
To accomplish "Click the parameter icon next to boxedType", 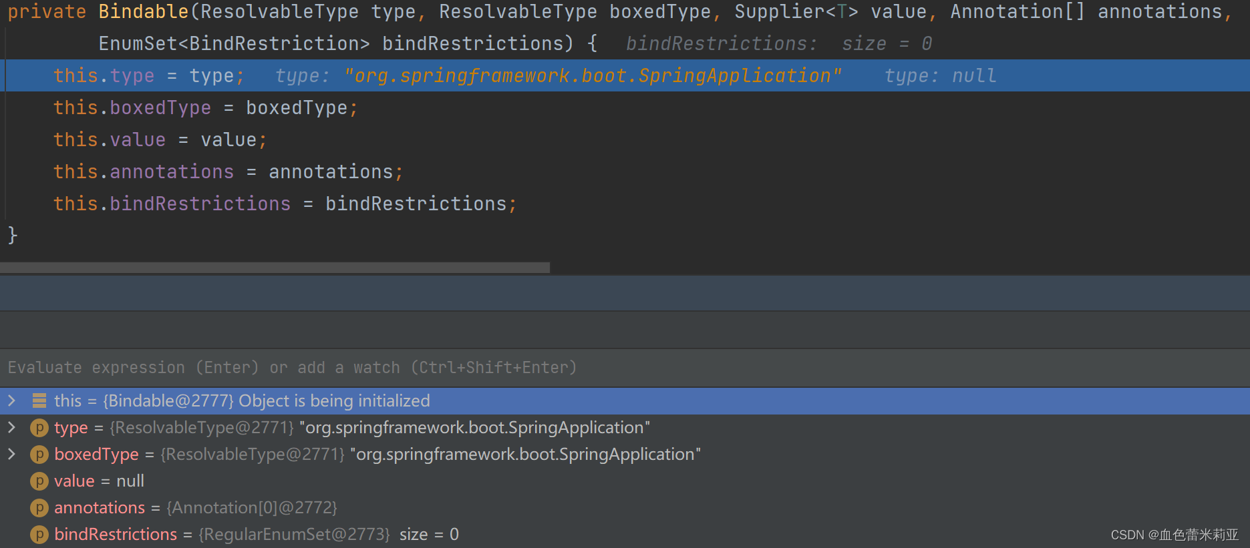I will click(x=39, y=455).
